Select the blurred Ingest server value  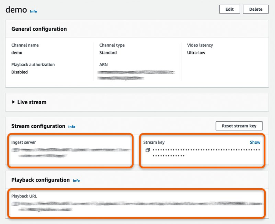tap(71, 153)
